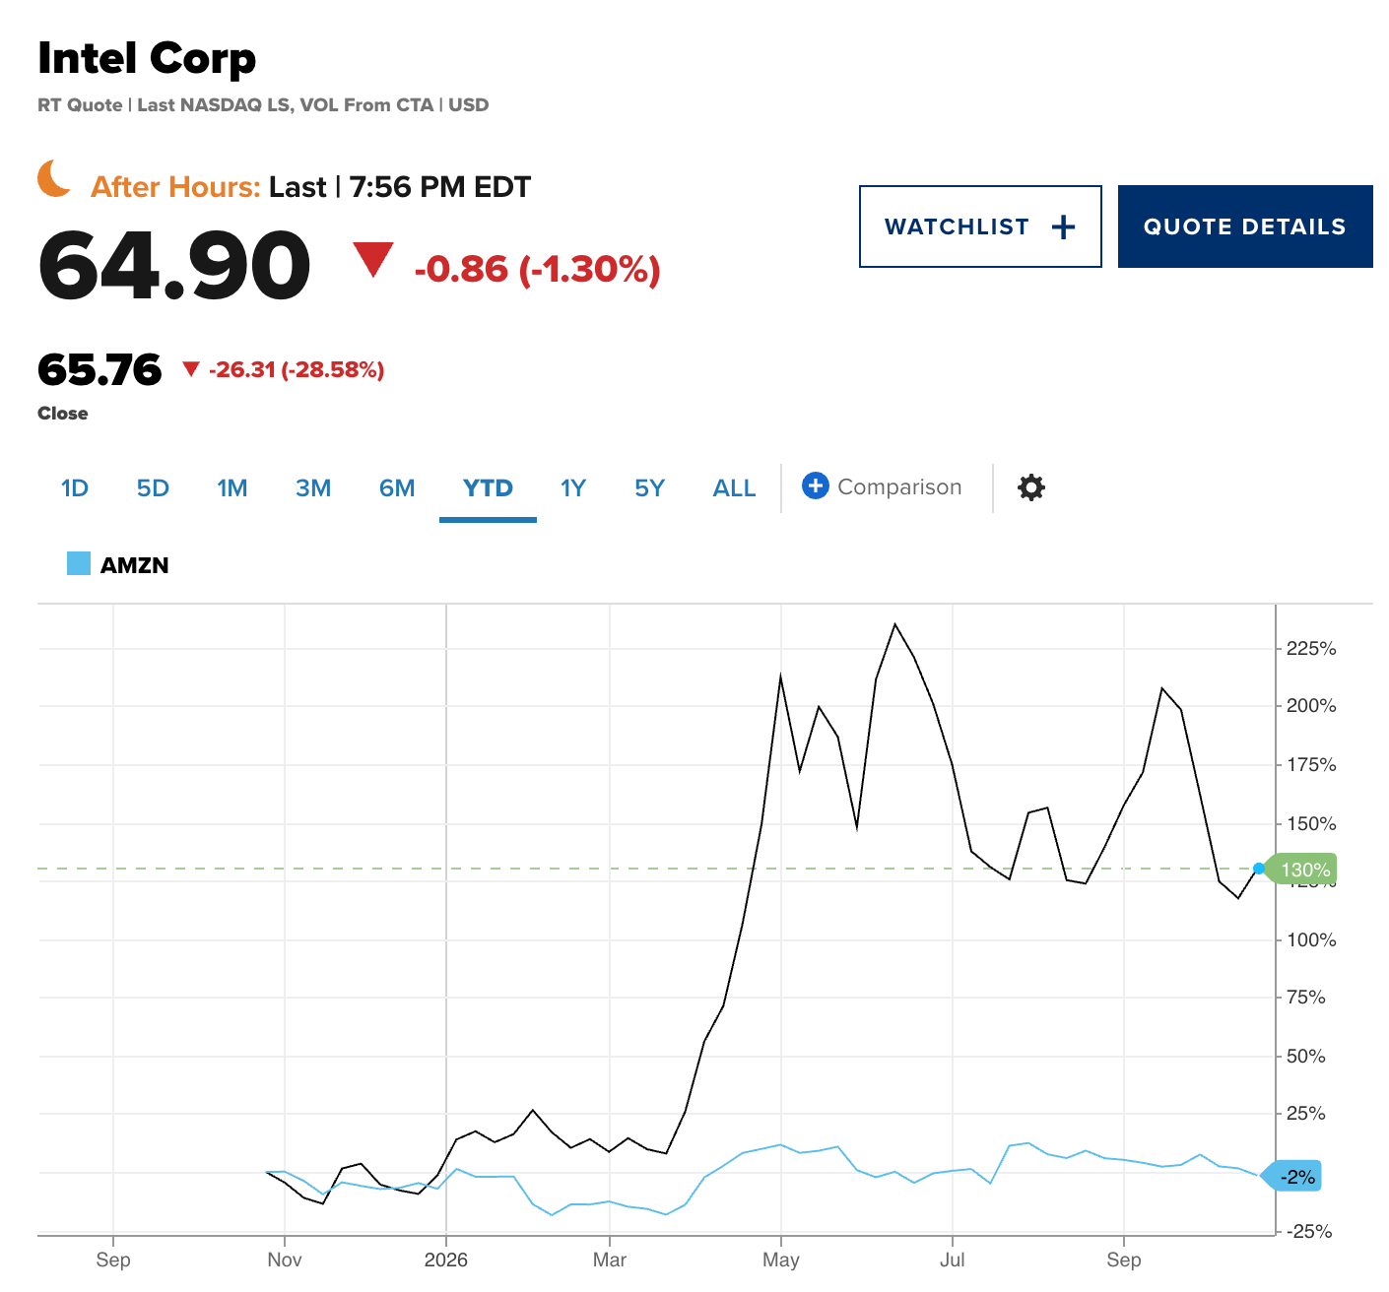Open the QUOTE DETAILS button

1245,226
